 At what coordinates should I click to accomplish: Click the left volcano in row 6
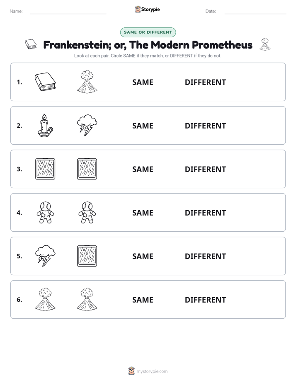[45, 299]
